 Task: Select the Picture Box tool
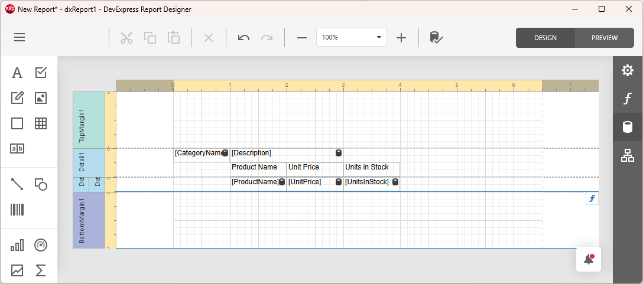tap(41, 98)
